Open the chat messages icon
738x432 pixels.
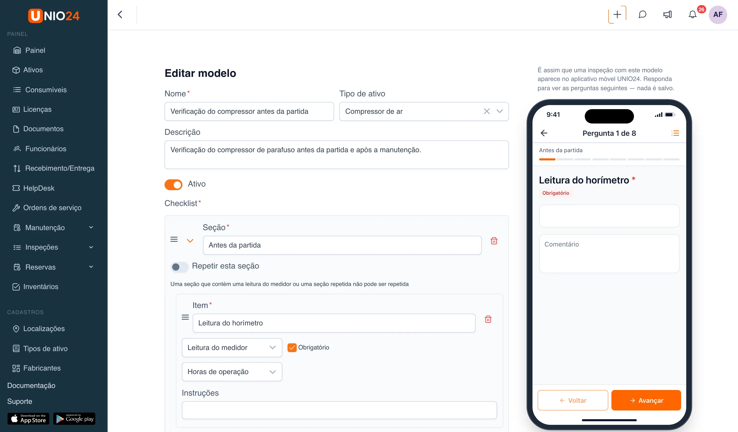coord(642,14)
